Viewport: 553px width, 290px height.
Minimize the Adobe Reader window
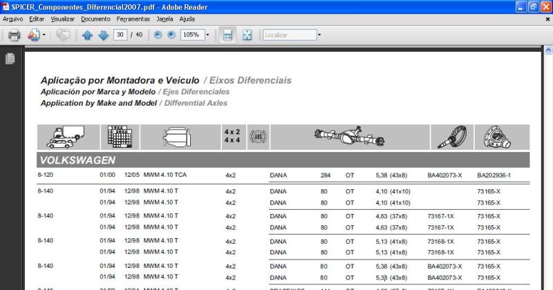point(521,7)
